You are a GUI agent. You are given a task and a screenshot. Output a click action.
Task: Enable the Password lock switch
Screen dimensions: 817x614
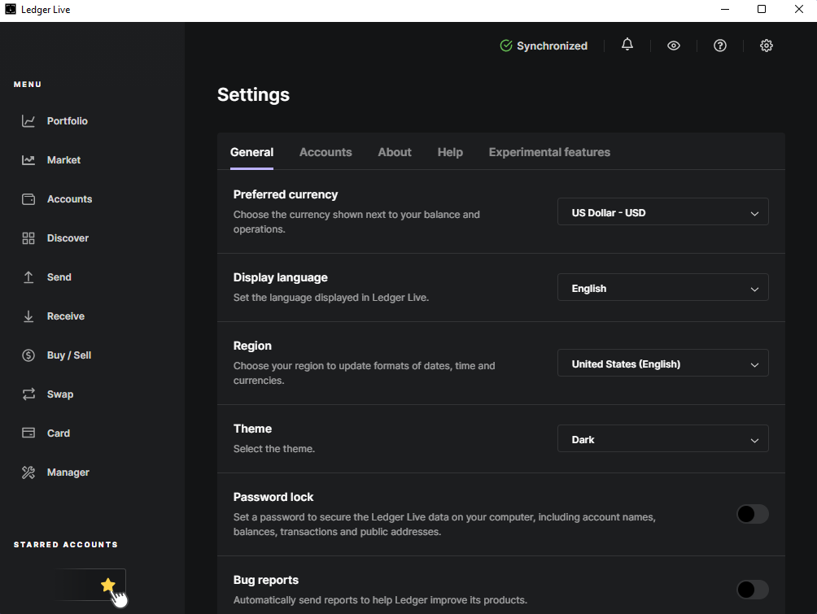click(x=752, y=514)
